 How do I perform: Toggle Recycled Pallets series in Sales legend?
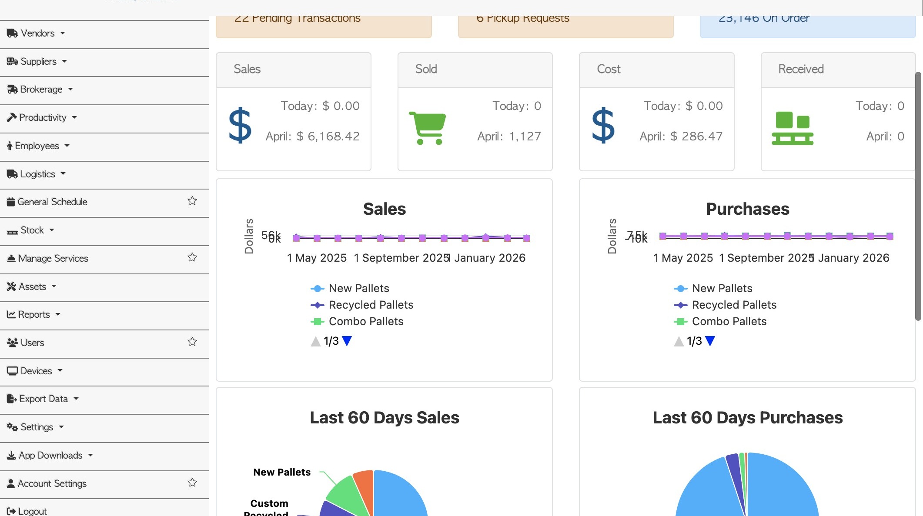(371, 305)
